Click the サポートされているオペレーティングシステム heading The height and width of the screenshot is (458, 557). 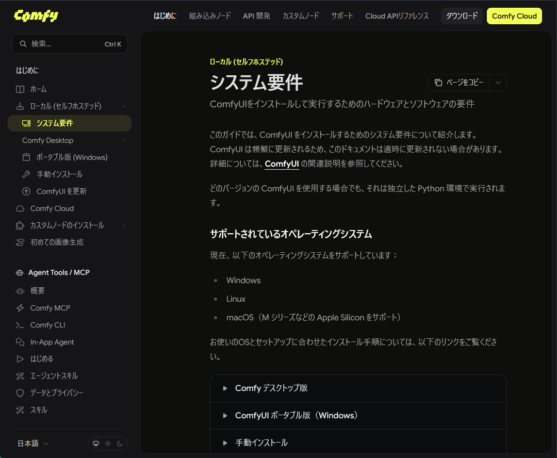point(291,234)
